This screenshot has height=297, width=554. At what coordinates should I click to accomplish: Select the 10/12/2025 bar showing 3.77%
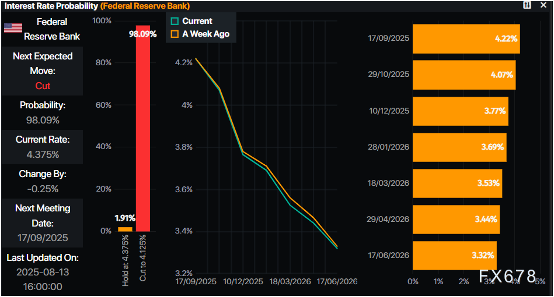(x=460, y=111)
